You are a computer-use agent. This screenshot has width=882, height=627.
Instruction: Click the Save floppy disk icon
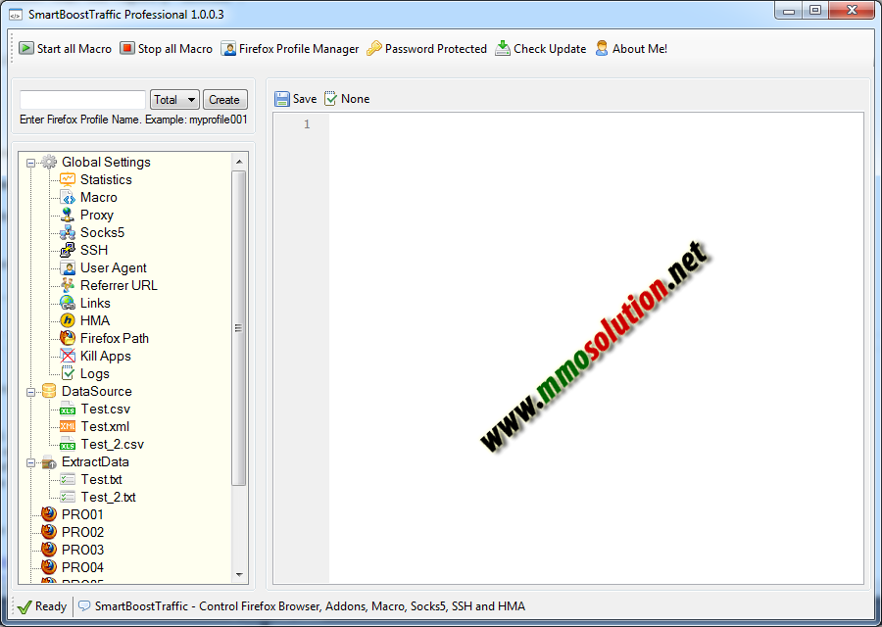(282, 99)
